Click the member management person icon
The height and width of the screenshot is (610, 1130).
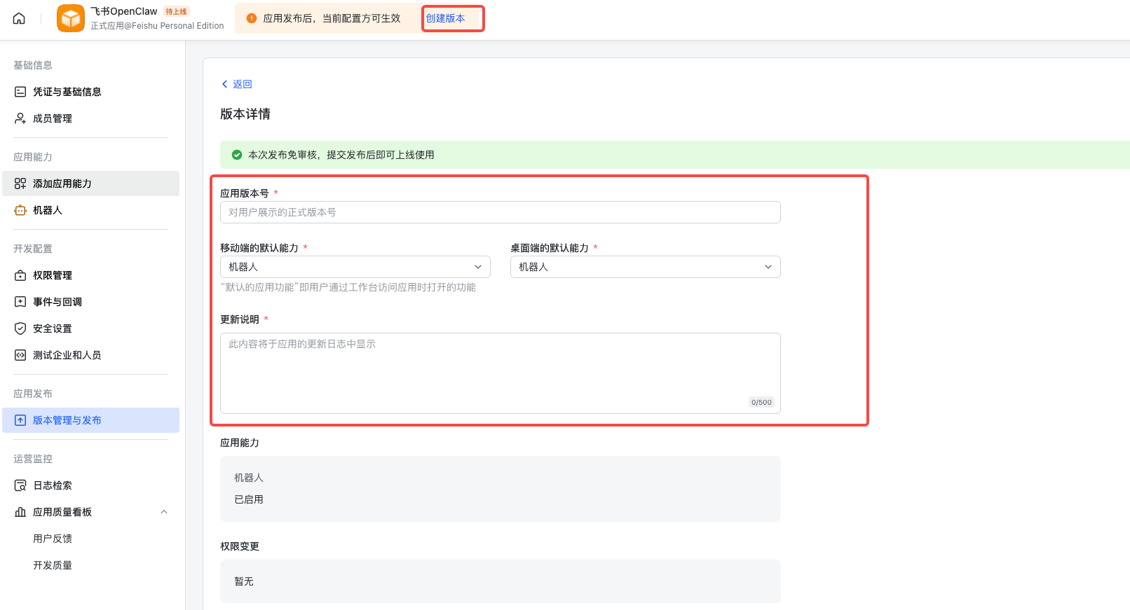click(20, 118)
